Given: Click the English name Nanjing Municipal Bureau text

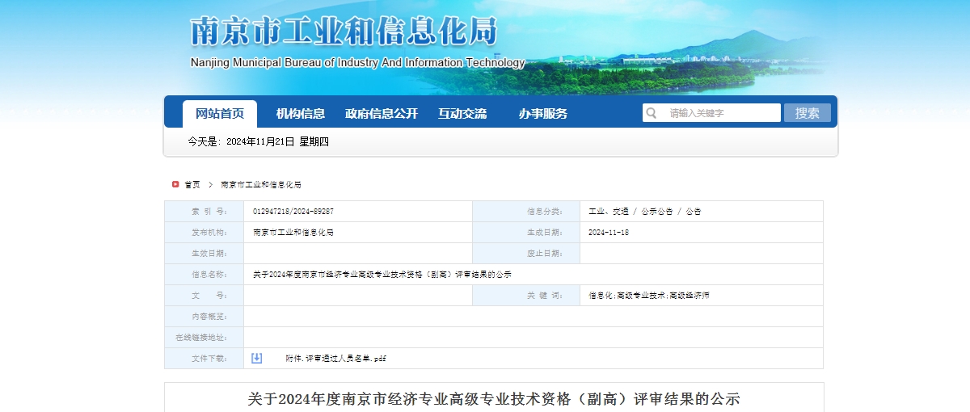Looking at the screenshot, I should tap(357, 63).
